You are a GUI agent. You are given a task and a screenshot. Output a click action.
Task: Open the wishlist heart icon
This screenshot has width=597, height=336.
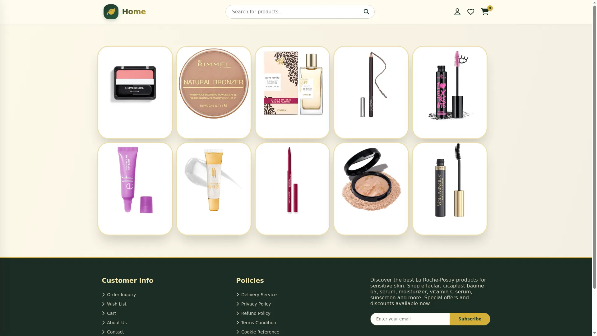tap(471, 12)
